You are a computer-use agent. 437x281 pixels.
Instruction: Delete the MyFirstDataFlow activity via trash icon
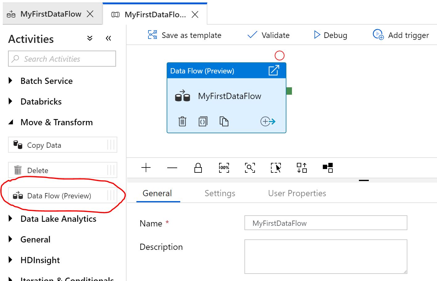[182, 121]
